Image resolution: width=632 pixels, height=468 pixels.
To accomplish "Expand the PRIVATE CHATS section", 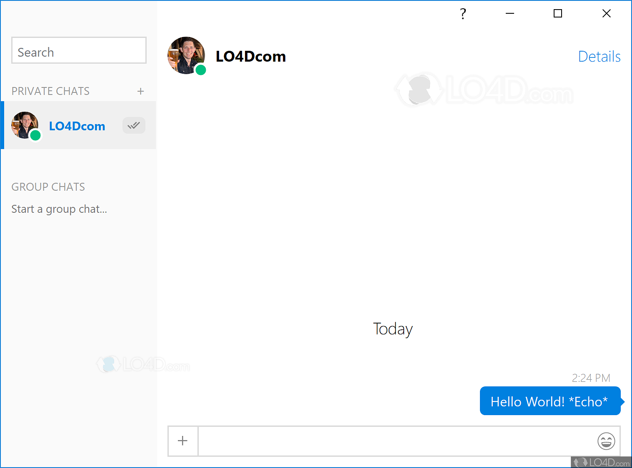I will [50, 91].
